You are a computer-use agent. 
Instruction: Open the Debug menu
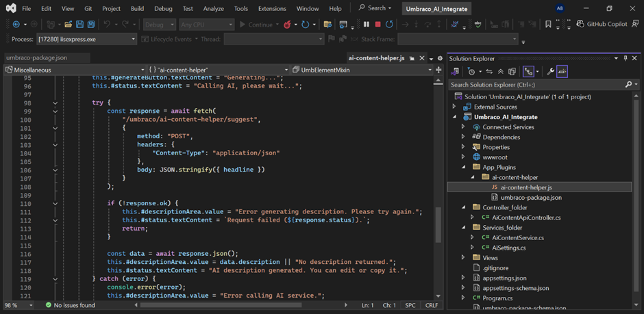pyautogui.click(x=163, y=9)
